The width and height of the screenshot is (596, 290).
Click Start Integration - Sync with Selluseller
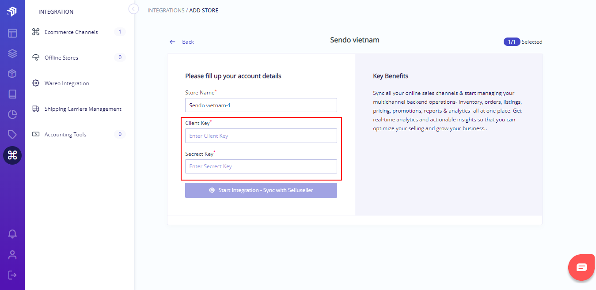(261, 190)
